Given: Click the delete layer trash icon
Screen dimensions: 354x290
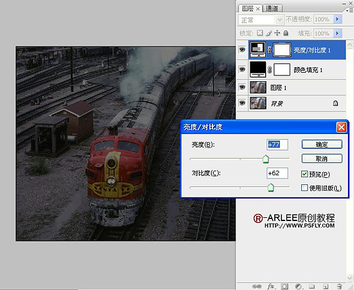Looking at the screenshot, I should [x=339, y=286].
